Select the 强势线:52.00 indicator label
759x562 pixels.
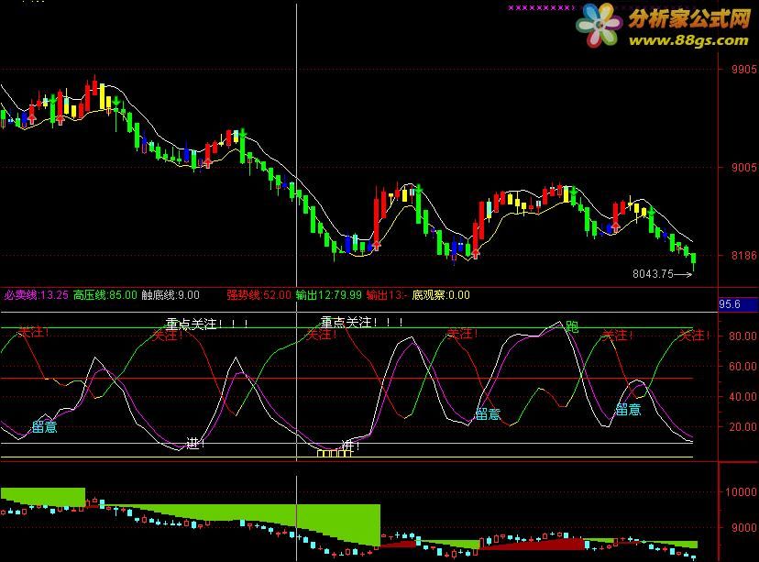(x=259, y=295)
